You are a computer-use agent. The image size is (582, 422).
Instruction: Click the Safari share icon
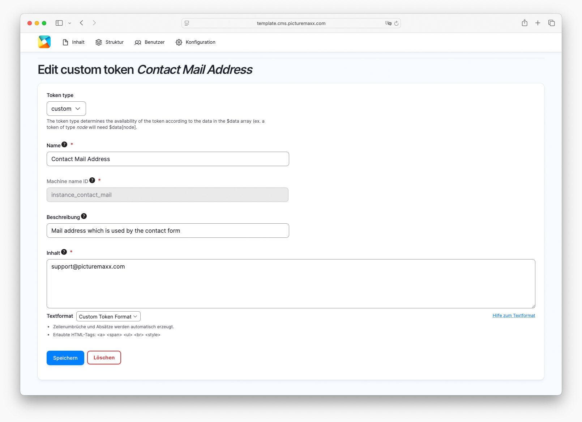click(x=525, y=23)
